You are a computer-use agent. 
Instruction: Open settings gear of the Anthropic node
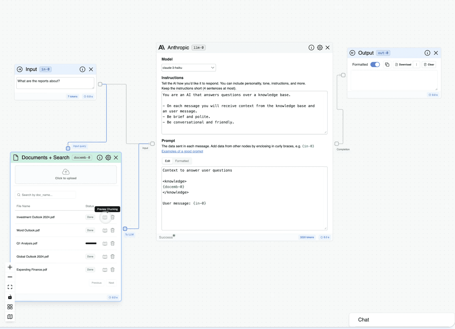tap(320, 47)
